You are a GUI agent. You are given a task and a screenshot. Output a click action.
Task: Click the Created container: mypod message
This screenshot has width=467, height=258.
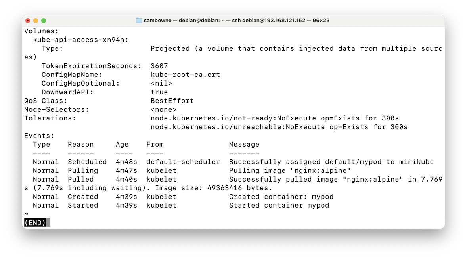[x=281, y=197]
